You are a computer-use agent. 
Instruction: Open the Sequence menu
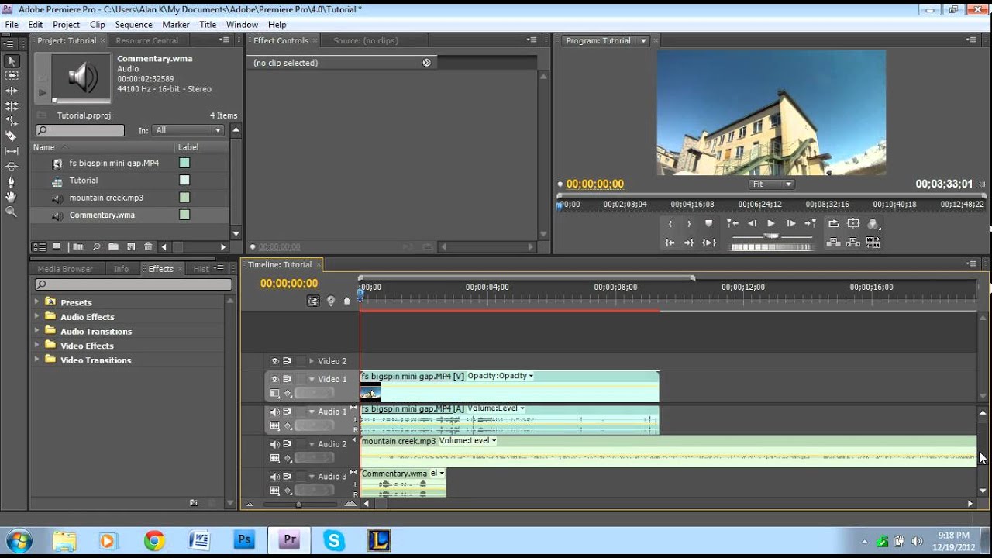[133, 25]
